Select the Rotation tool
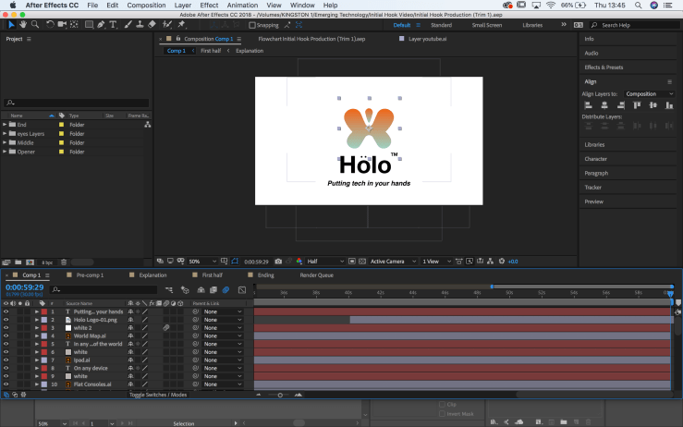683x427 pixels. pyautogui.click(x=50, y=24)
